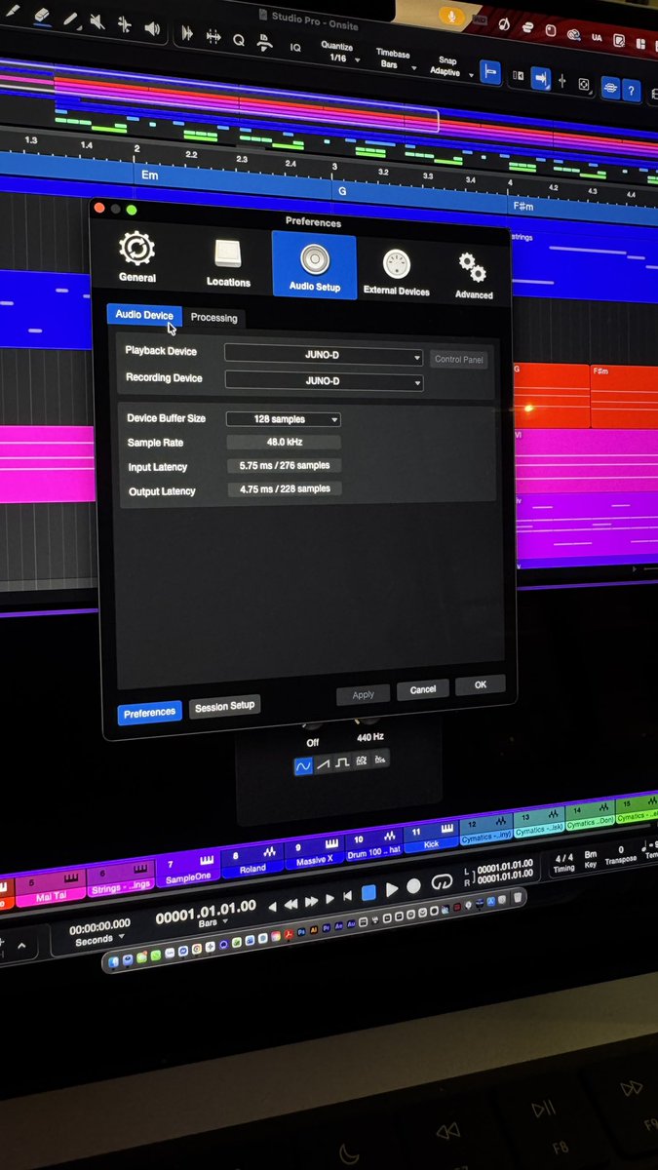Image resolution: width=658 pixels, height=1170 pixels.
Task: Open the General preferences section
Action: click(x=137, y=256)
